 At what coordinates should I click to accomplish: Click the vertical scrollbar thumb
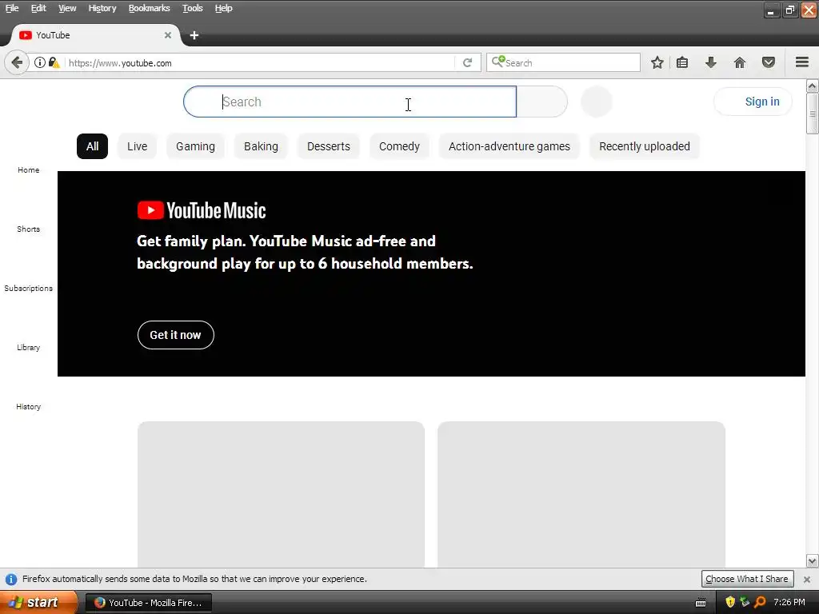(813, 114)
